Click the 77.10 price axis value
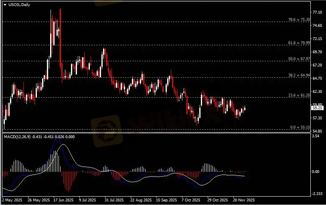This screenshot has height=205, width=326. (317, 12)
